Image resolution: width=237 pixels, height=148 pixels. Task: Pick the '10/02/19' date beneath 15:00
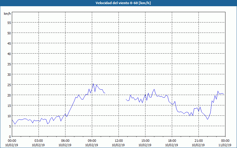coord(145,145)
